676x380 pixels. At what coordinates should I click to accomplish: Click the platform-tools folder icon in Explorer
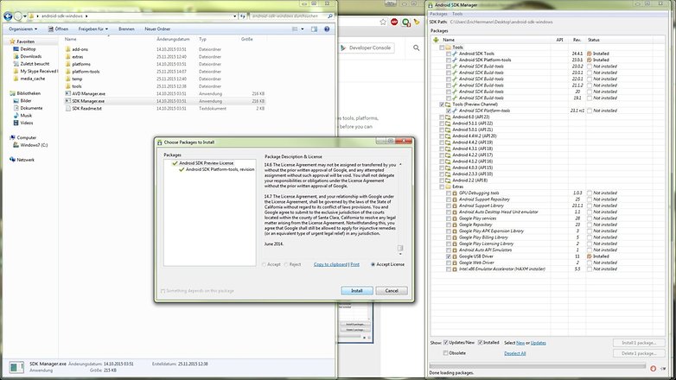tap(67, 71)
